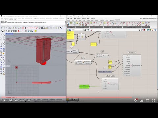The width and height of the screenshot is (158, 118).
Task: Click the red arrow icon in Rhino toolbar
Action: [x=19, y=31]
